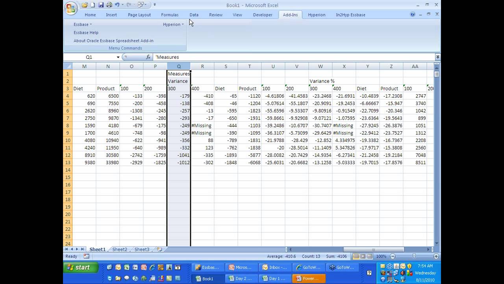Zoom out with the minus button
504x284 pixels.
[x=393, y=256]
